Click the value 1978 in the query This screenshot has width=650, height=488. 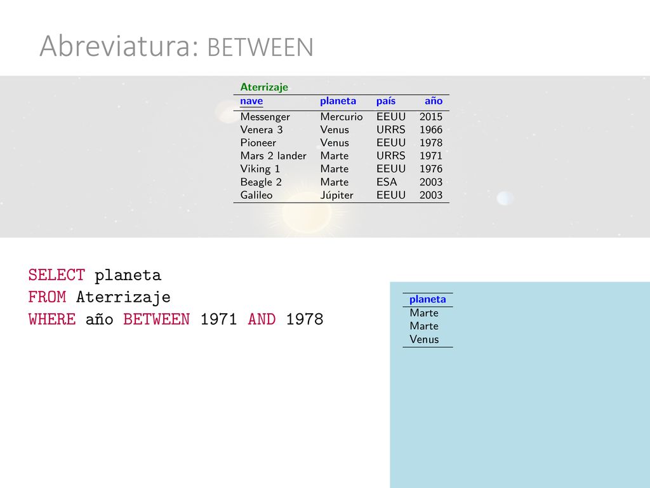pyautogui.click(x=305, y=320)
